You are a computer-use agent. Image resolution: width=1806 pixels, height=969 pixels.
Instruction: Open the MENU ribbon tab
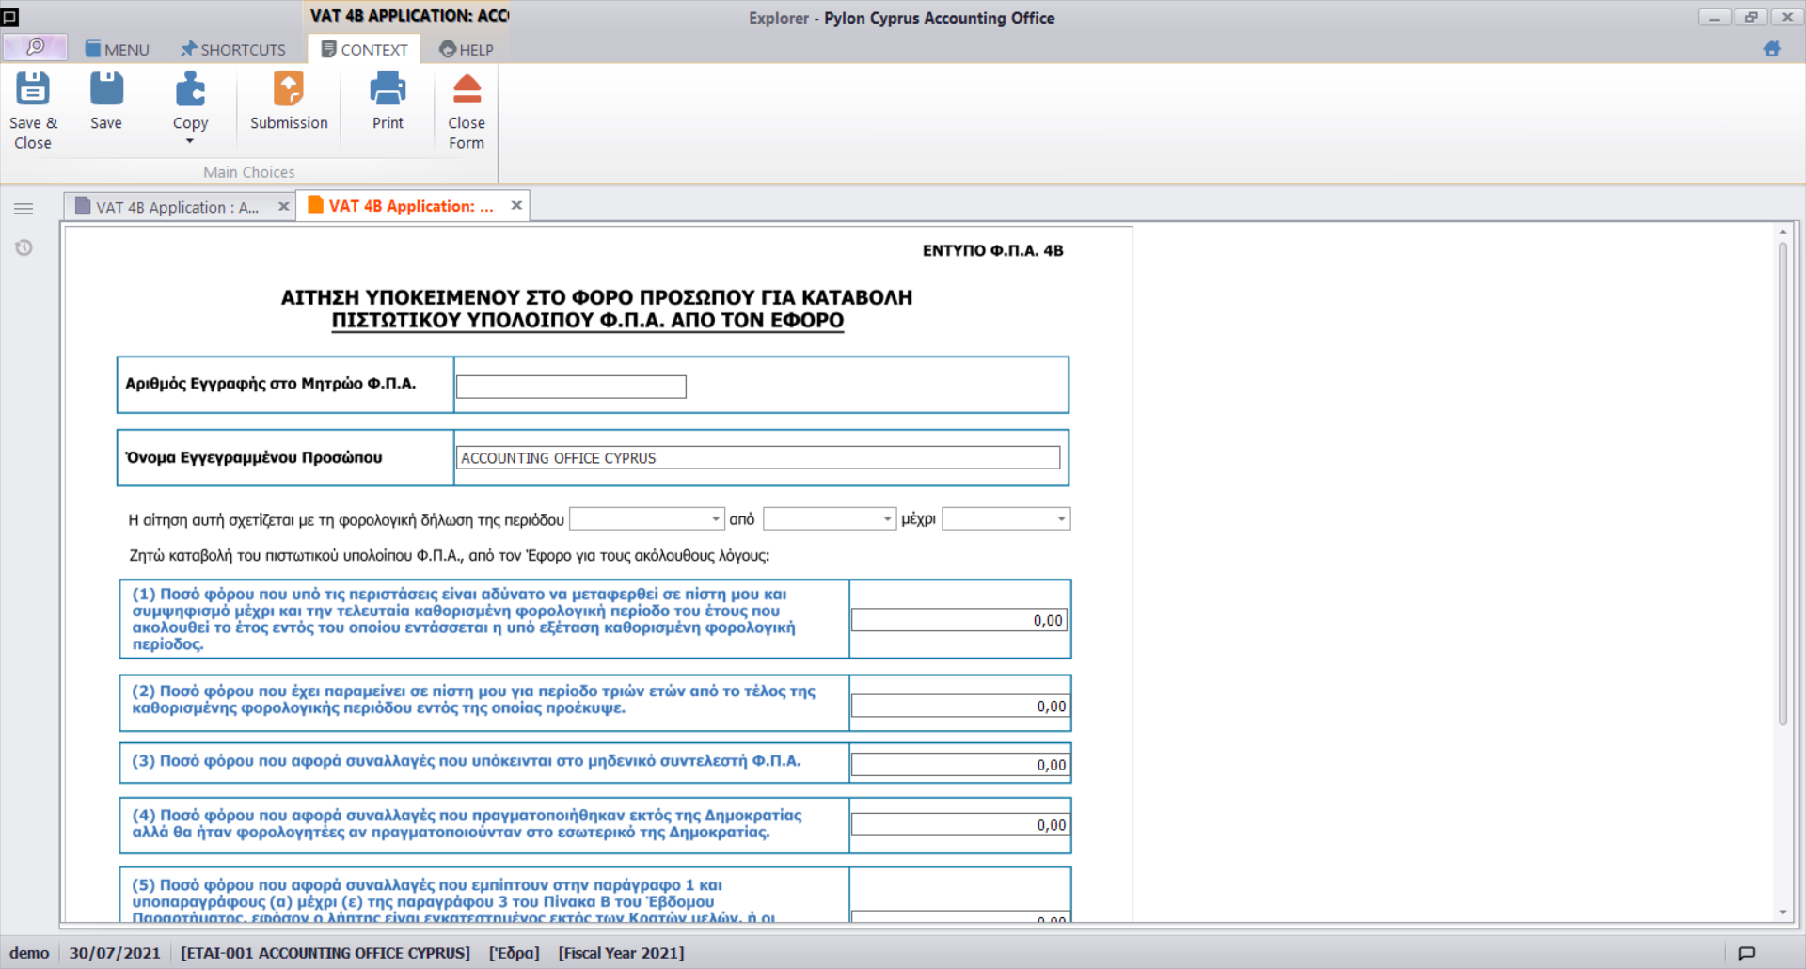118,50
